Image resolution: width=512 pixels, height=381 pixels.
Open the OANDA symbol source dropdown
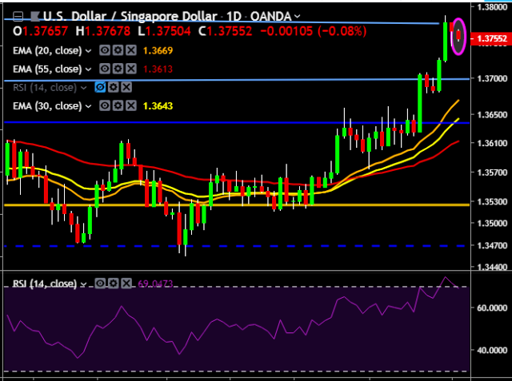297,16
